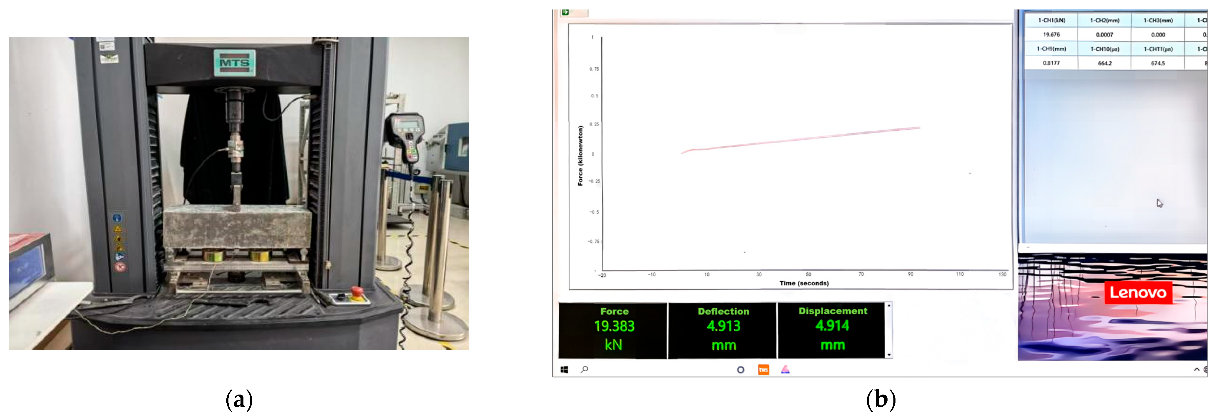Click the globe network icon in tray
The height and width of the screenshot is (419, 1214).
tap(1205, 370)
